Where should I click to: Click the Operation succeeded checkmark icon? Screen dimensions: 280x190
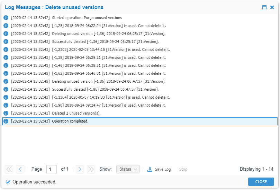[8, 182]
